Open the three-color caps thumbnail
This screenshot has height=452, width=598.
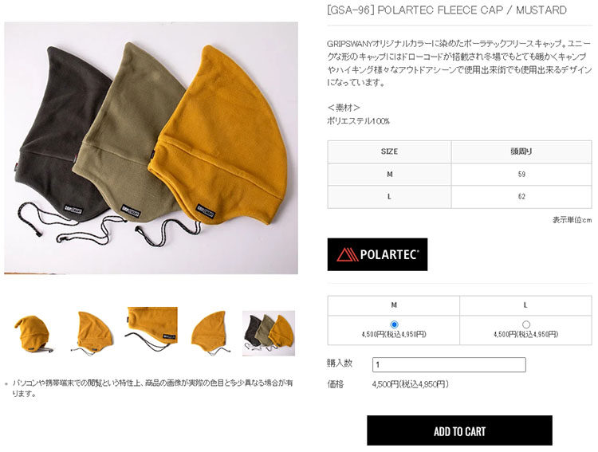(269, 333)
